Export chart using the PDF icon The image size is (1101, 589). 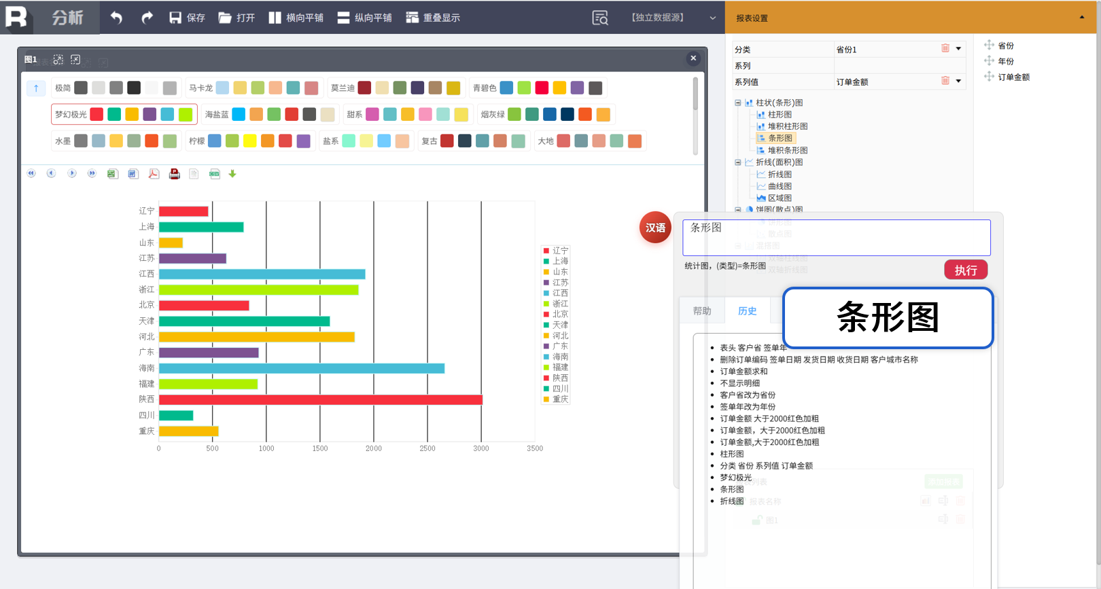click(154, 174)
